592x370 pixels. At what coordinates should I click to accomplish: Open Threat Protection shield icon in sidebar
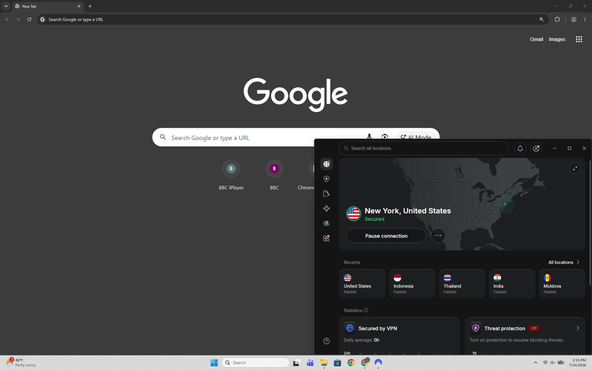click(x=327, y=179)
